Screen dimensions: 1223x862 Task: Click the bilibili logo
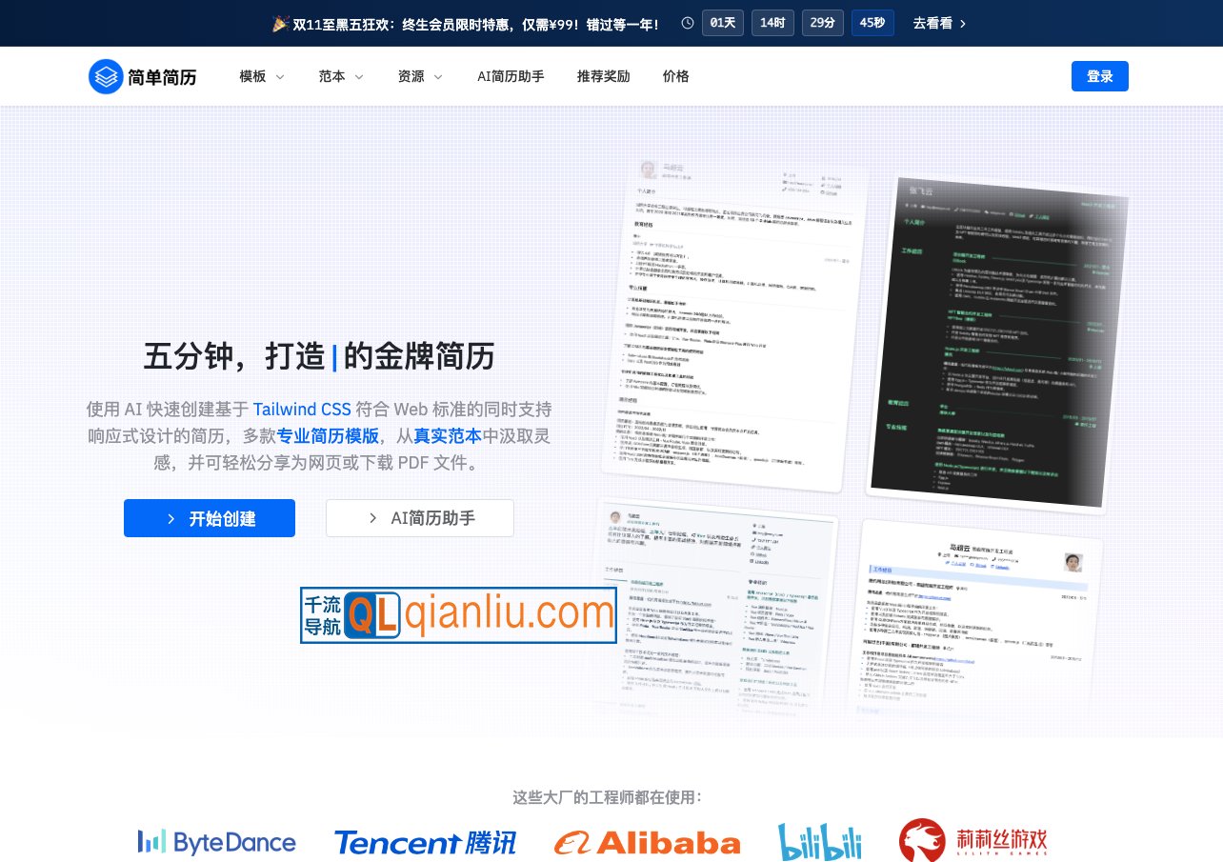coord(819,840)
